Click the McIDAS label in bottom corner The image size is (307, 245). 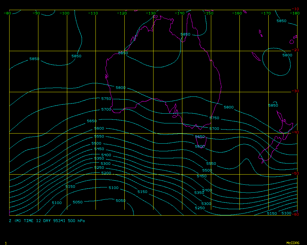coord(293,243)
